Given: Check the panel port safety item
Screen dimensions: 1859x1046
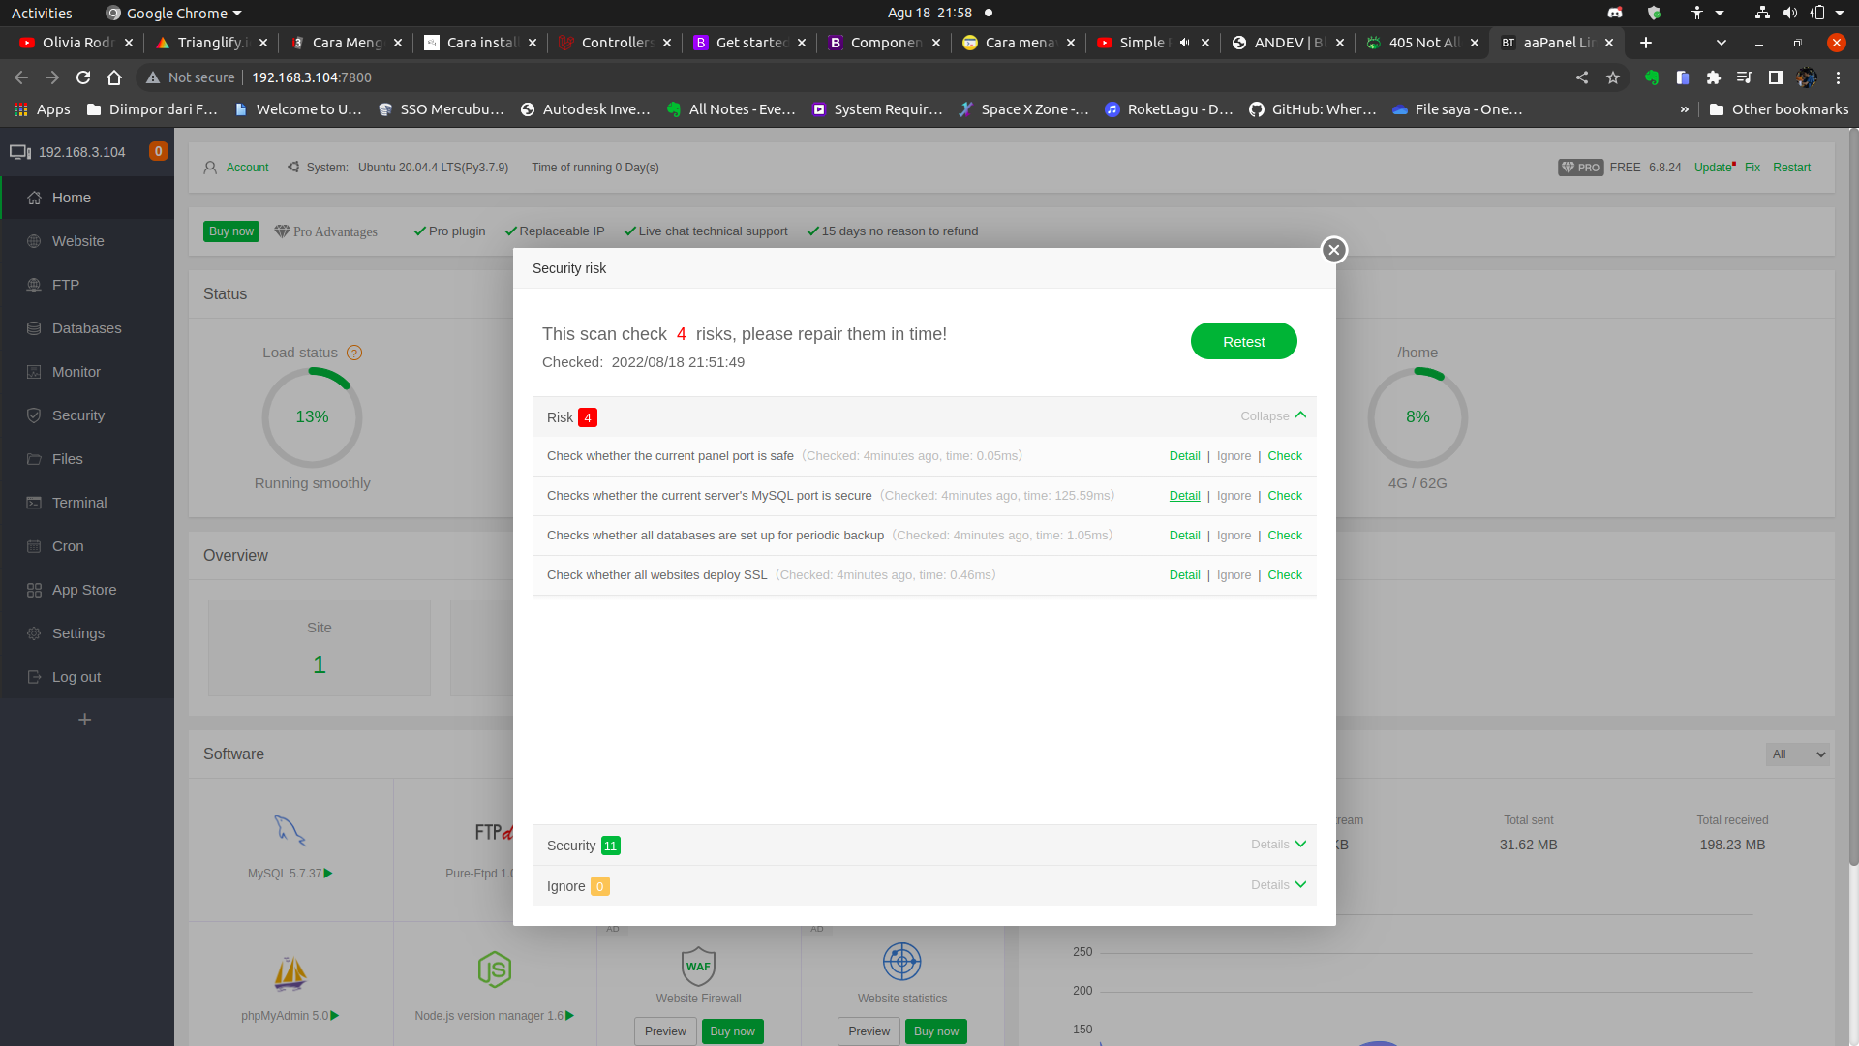Looking at the screenshot, I should point(1285,456).
